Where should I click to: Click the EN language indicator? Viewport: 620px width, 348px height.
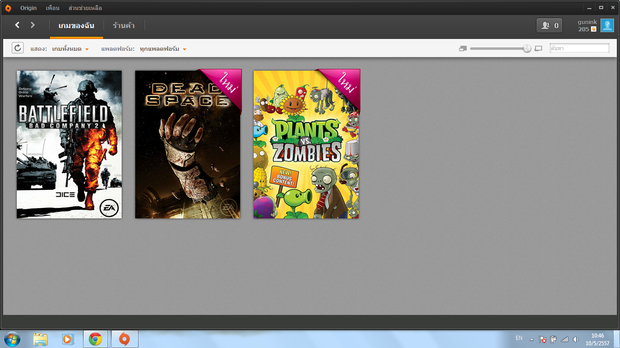click(x=519, y=338)
